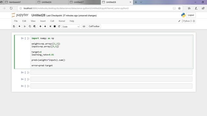
Task: Click the pencil edit mode indicator
Action: pyautogui.click(x=179, y=21)
